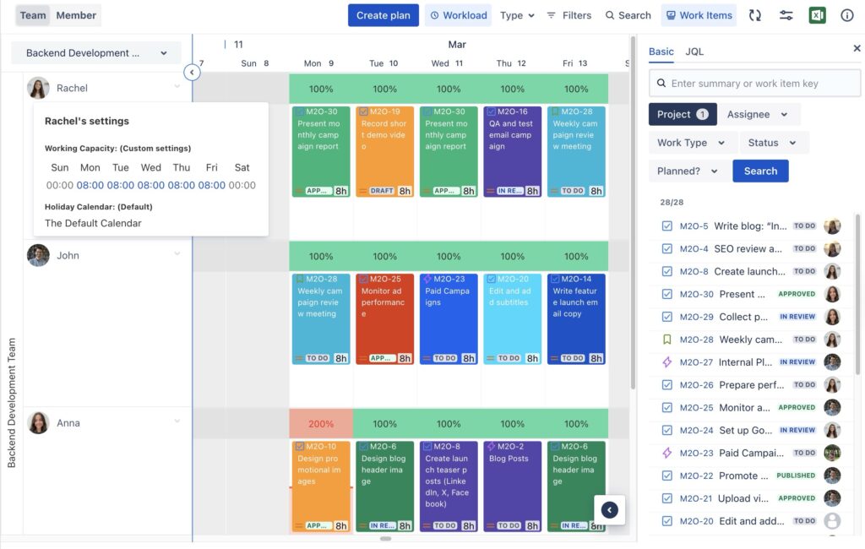Refresh the plan with the sync icon

(754, 14)
